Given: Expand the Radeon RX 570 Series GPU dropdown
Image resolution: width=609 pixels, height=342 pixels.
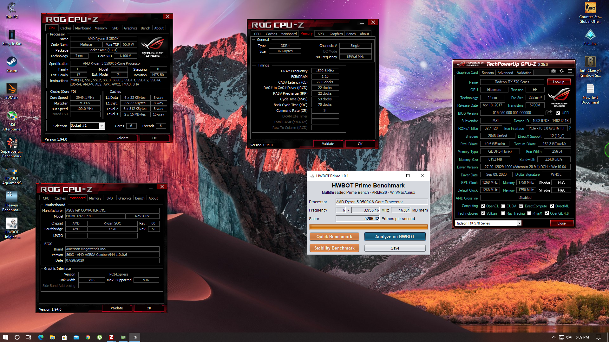Looking at the screenshot, I should 519,223.
